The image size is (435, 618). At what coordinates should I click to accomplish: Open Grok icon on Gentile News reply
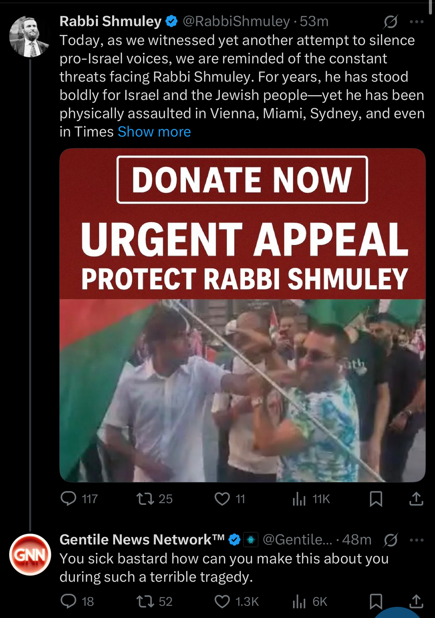(x=391, y=540)
